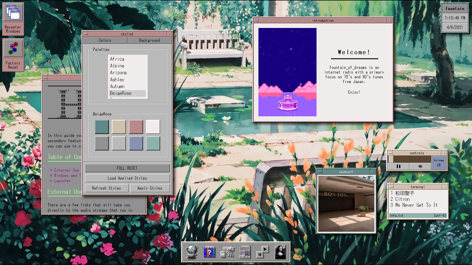Follow the External Use table of contents link
Screen dimensions: 472x265
click(67, 170)
